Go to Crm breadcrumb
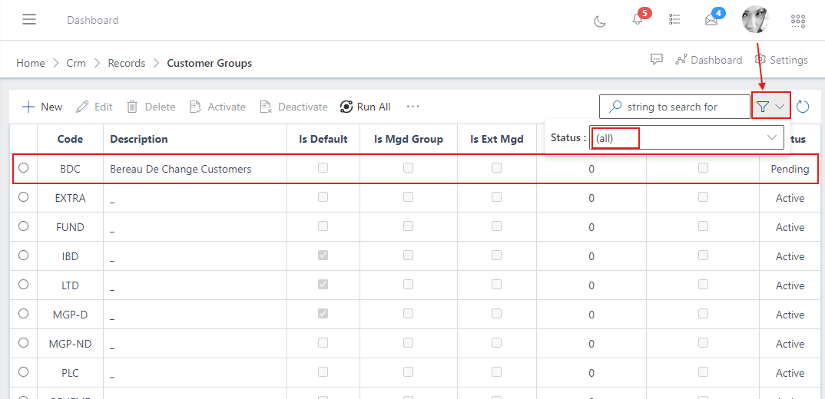The image size is (825, 399). pyautogui.click(x=76, y=63)
